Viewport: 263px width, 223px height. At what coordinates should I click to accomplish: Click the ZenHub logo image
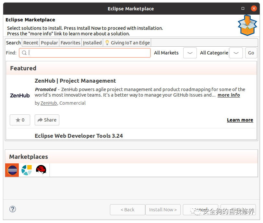coord(20,95)
